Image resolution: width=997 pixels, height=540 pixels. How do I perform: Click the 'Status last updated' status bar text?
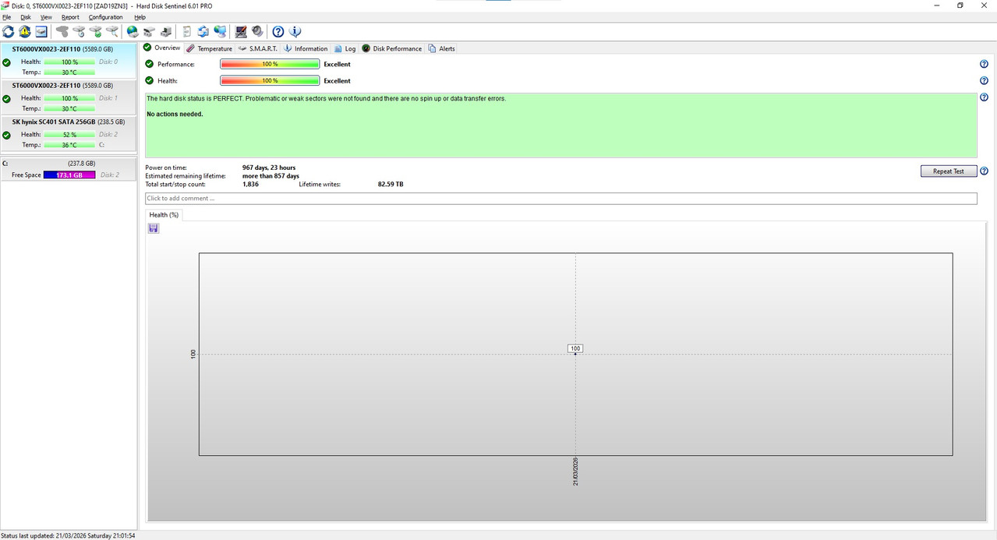pyautogui.click(x=68, y=535)
